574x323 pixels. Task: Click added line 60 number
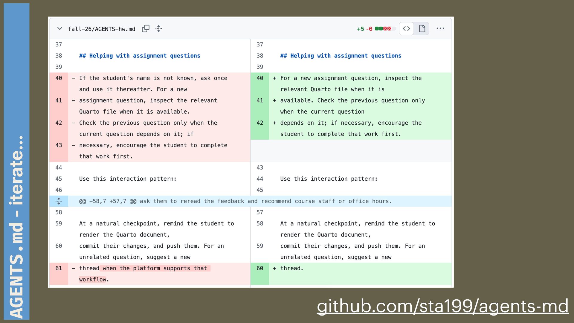tap(260, 268)
